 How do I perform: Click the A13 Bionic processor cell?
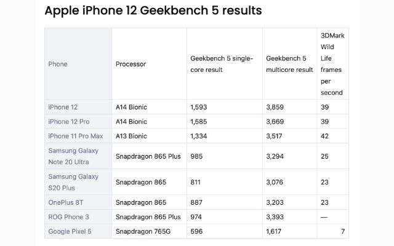tap(131, 136)
